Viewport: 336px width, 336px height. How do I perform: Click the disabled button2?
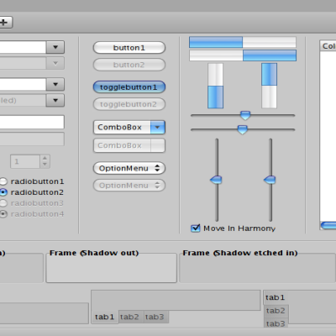tap(129, 65)
